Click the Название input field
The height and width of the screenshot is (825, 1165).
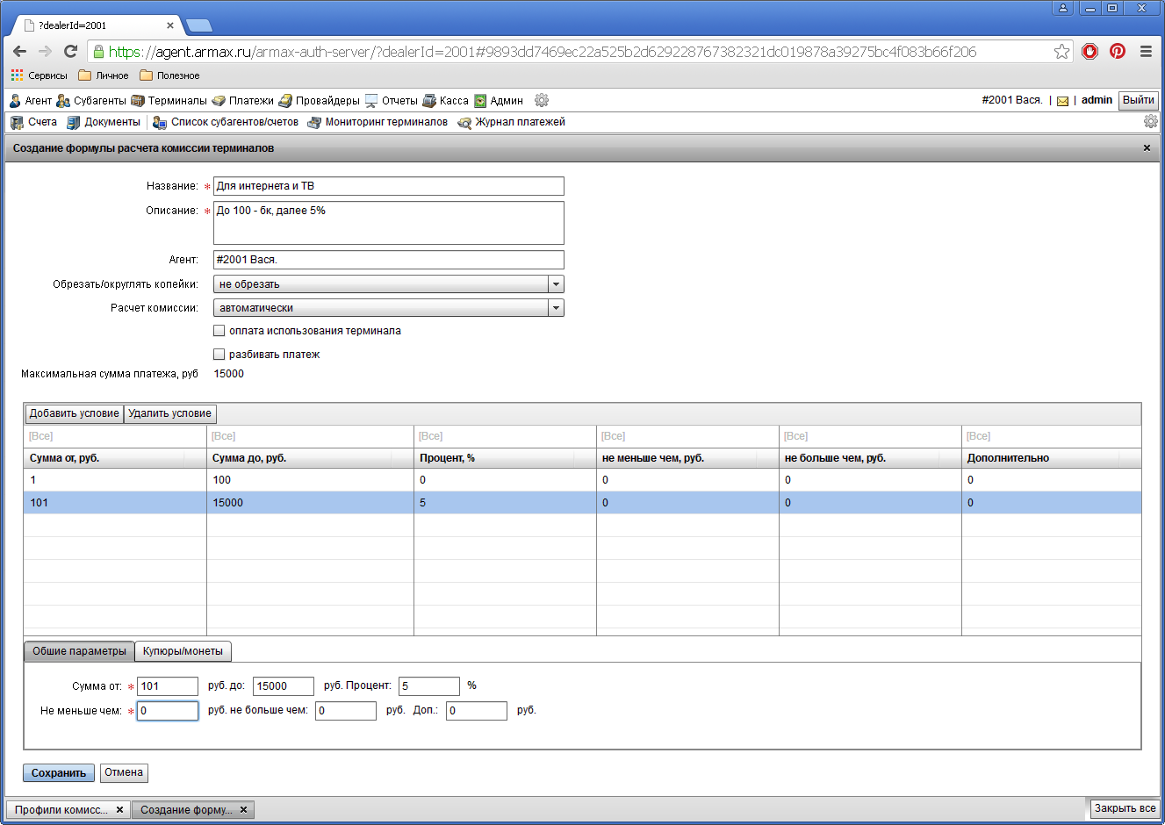pos(389,186)
